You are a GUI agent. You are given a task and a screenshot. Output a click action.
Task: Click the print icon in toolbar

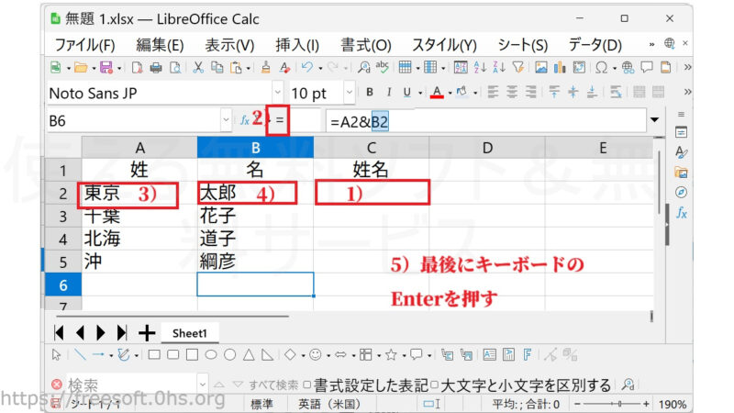click(x=155, y=67)
